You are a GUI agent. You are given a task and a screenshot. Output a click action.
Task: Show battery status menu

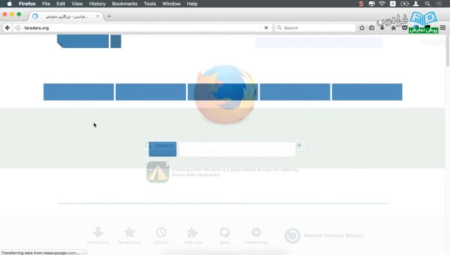(404, 4)
